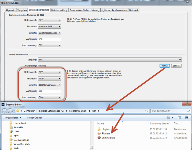This screenshot has height=150, width=192.
Task: Select the uninstall.exe file icon
Action: pyautogui.click(x=99, y=138)
